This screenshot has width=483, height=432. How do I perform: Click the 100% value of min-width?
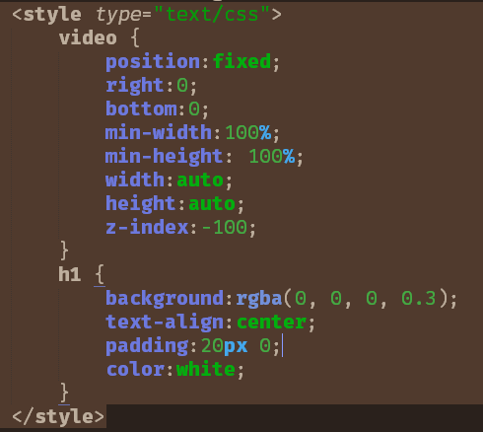click(x=248, y=132)
